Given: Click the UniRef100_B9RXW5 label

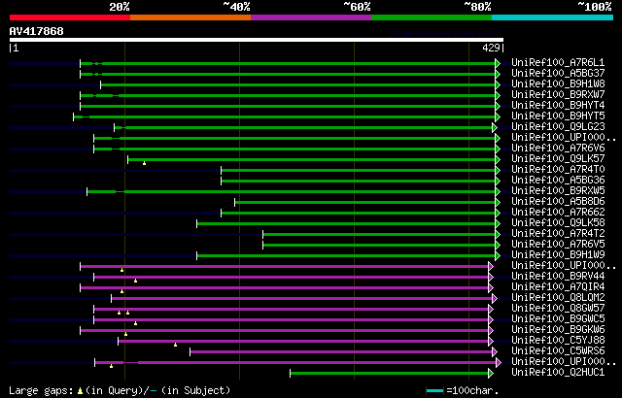Looking at the screenshot, I should click(x=558, y=191).
